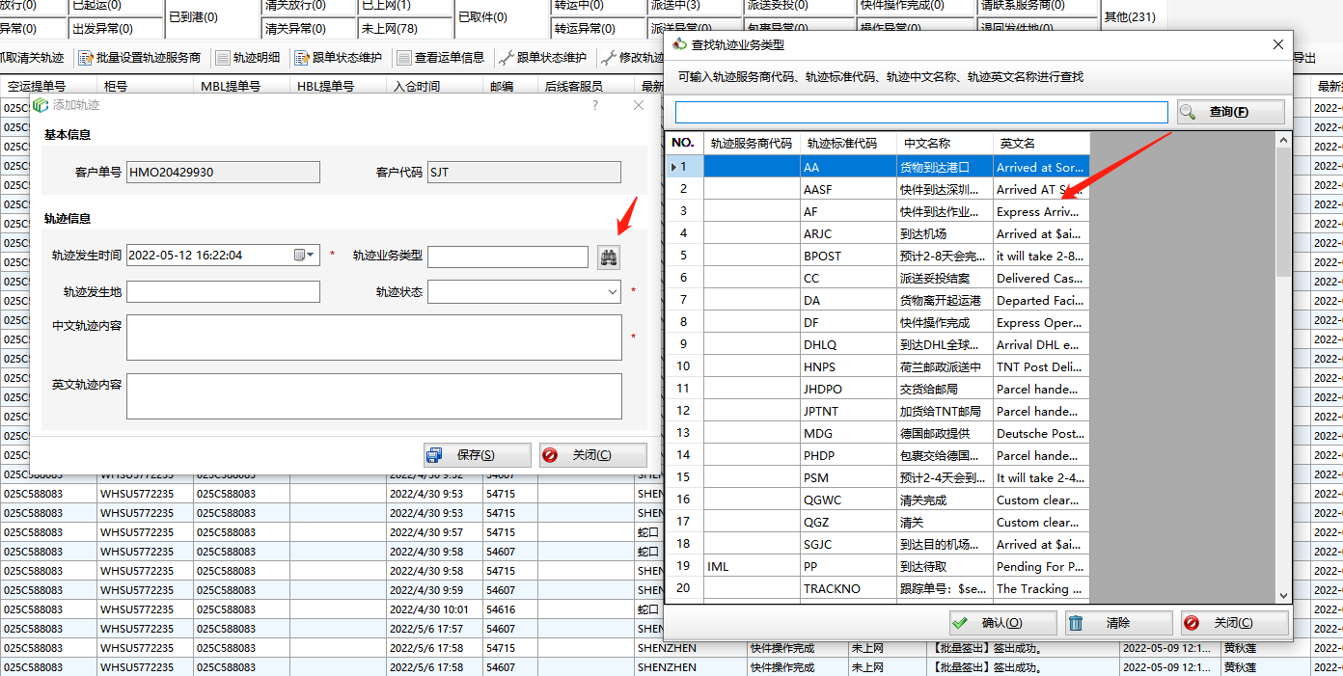
Task: Select the row with code ARJC 到达机场
Action: tap(878, 233)
